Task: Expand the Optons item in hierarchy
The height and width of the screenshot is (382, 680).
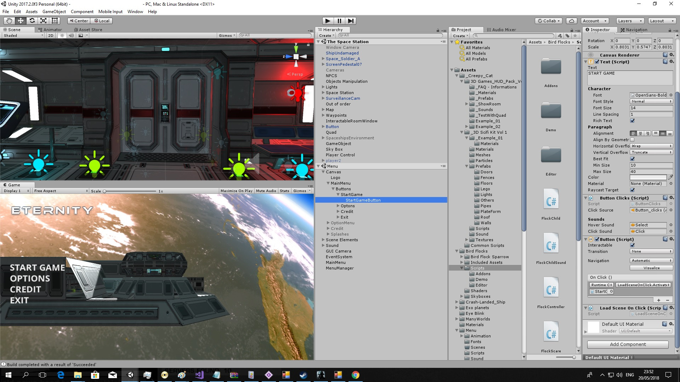Action: (338, 206)
